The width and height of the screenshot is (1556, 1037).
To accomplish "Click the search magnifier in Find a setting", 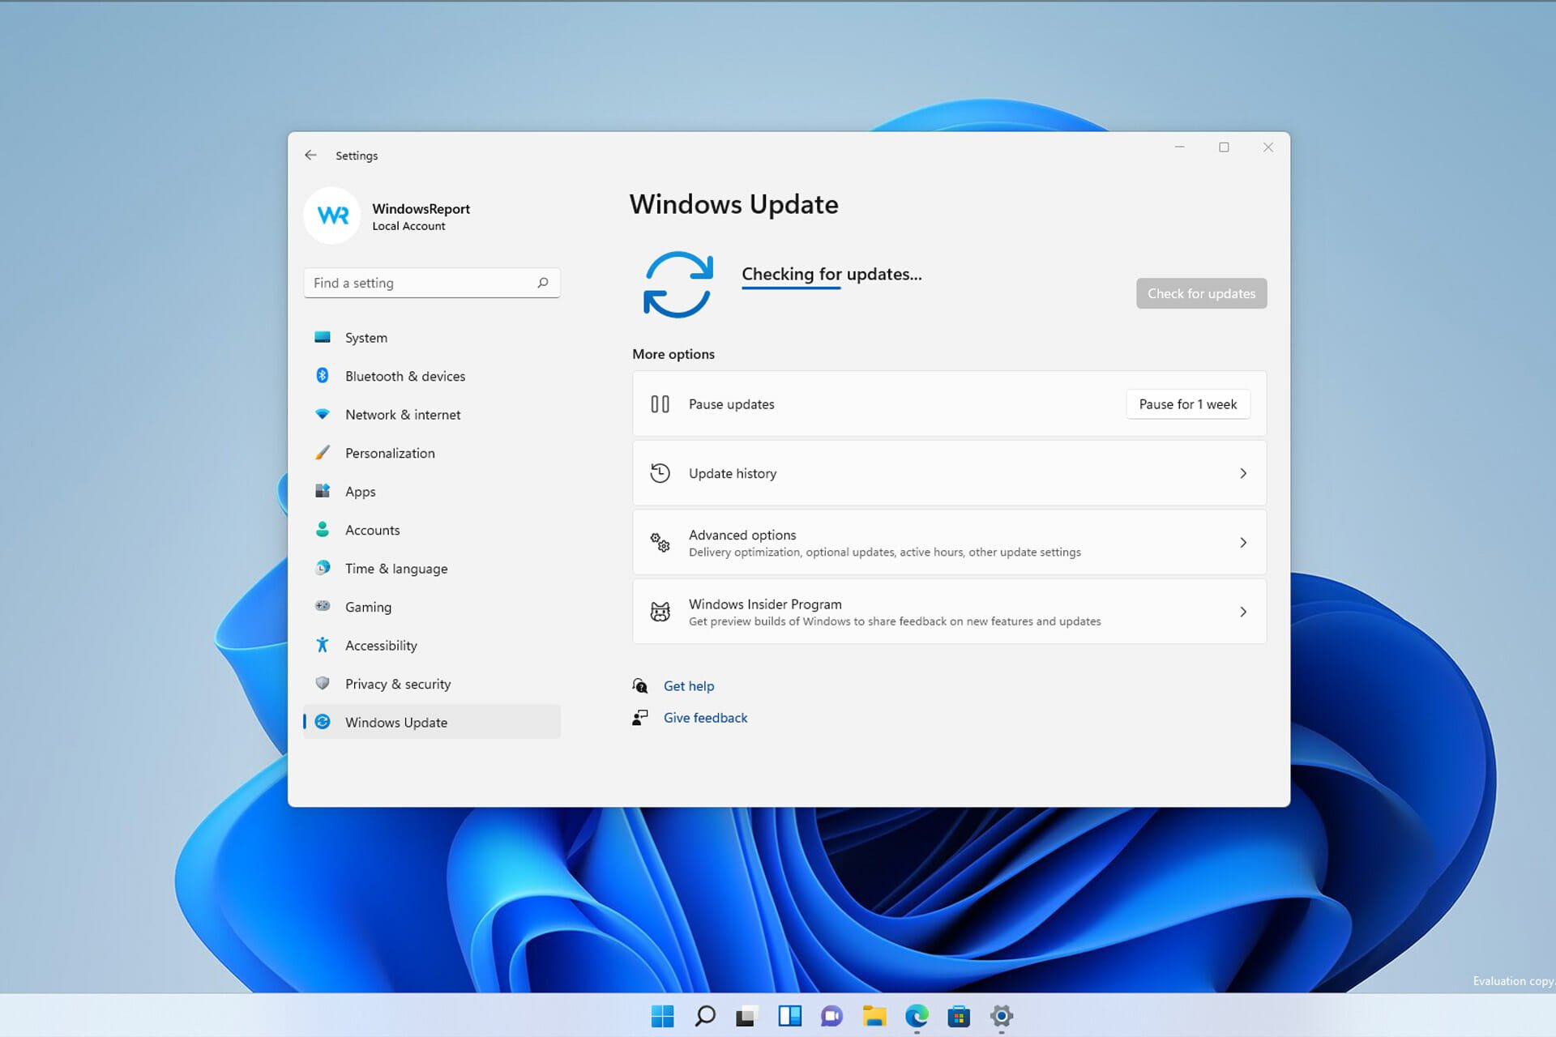I will coord(543,283).
